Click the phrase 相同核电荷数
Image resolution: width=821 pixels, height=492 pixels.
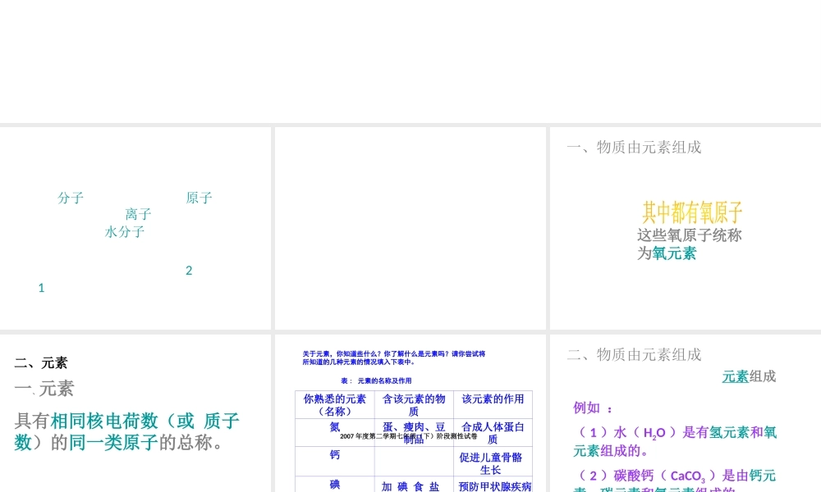[104, 421]
